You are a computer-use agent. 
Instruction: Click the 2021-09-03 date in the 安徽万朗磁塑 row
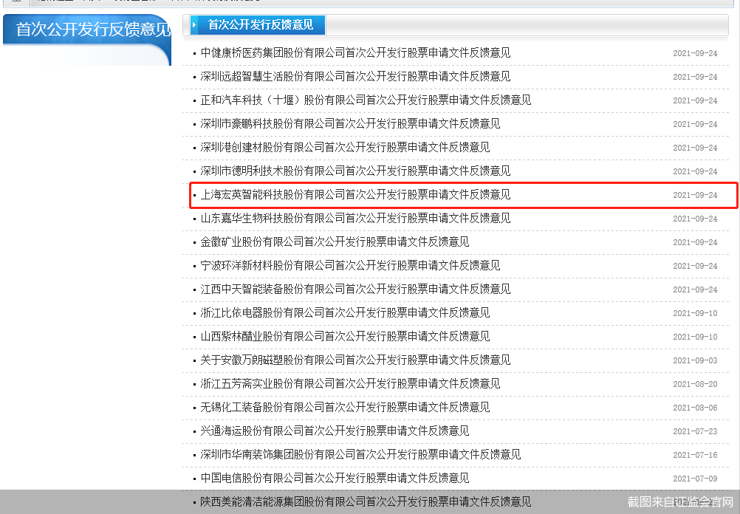695,360
